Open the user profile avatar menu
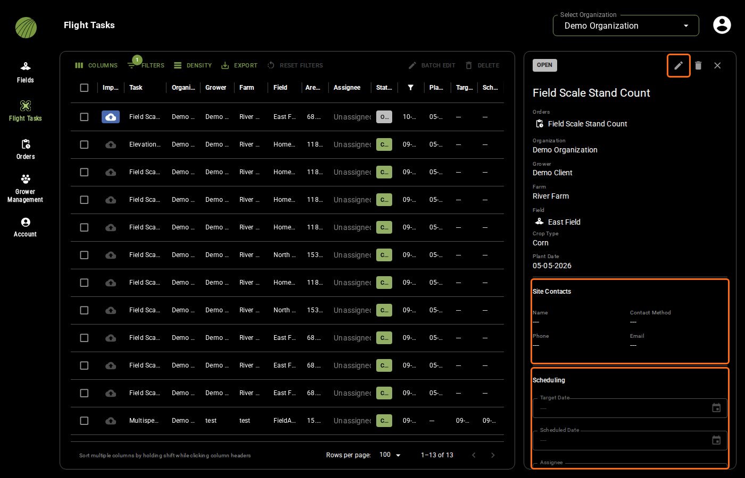This screenshot has height=478, width=745. [x=722, y=25]
